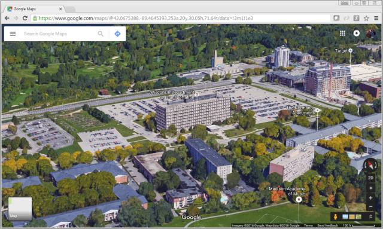383x229 pixels.
Task: Select the Target place label
Action: (341, 51)
